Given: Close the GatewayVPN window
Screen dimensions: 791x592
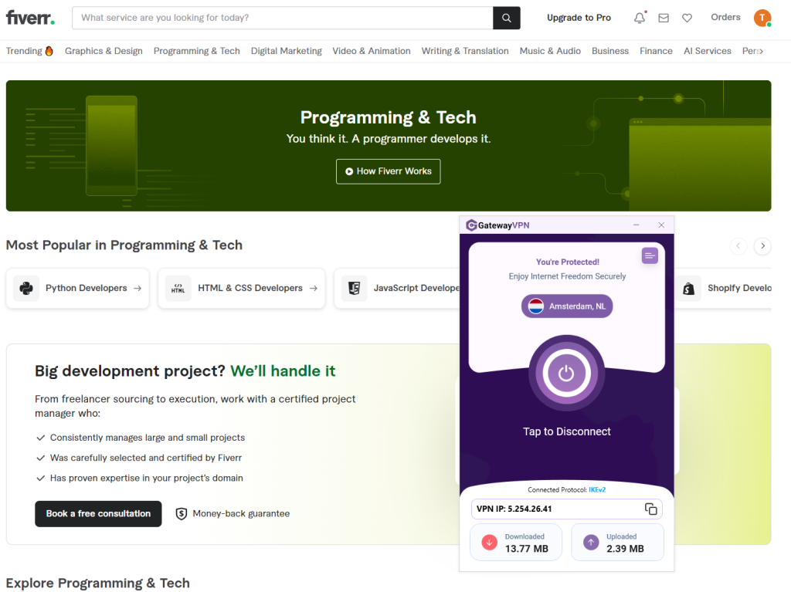Looking at the screenshot, I should pyautogui.click(x=661, y=225).
